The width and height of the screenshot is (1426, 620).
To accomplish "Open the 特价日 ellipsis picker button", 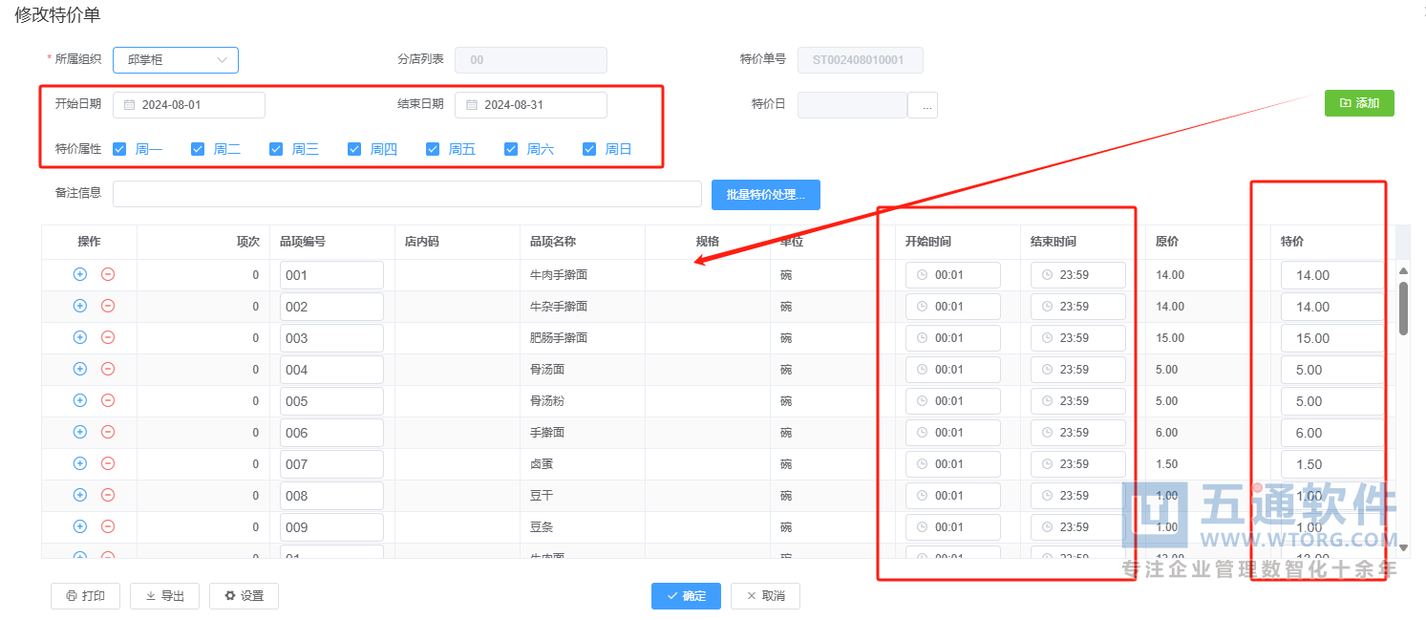I will click(x=923, y=105).
